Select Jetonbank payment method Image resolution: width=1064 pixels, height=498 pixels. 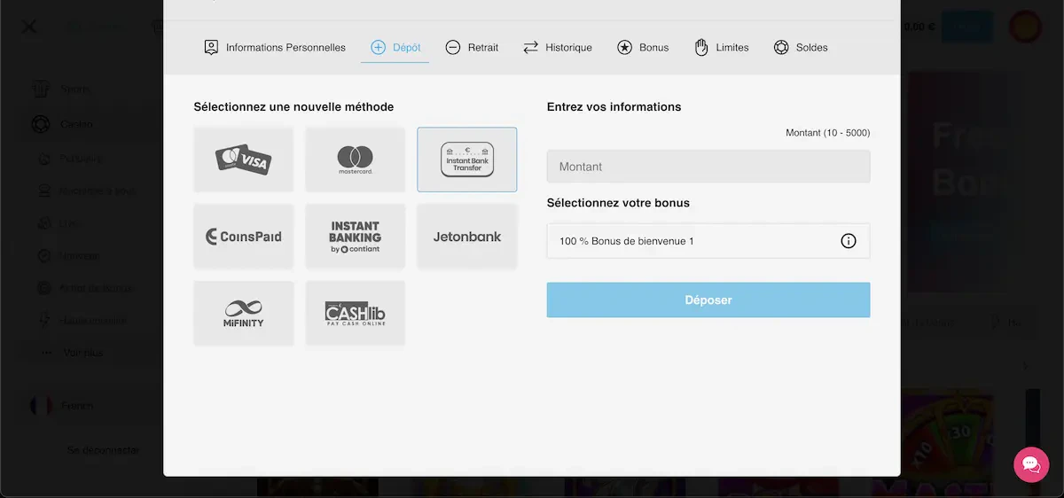[x=467, y=237]
